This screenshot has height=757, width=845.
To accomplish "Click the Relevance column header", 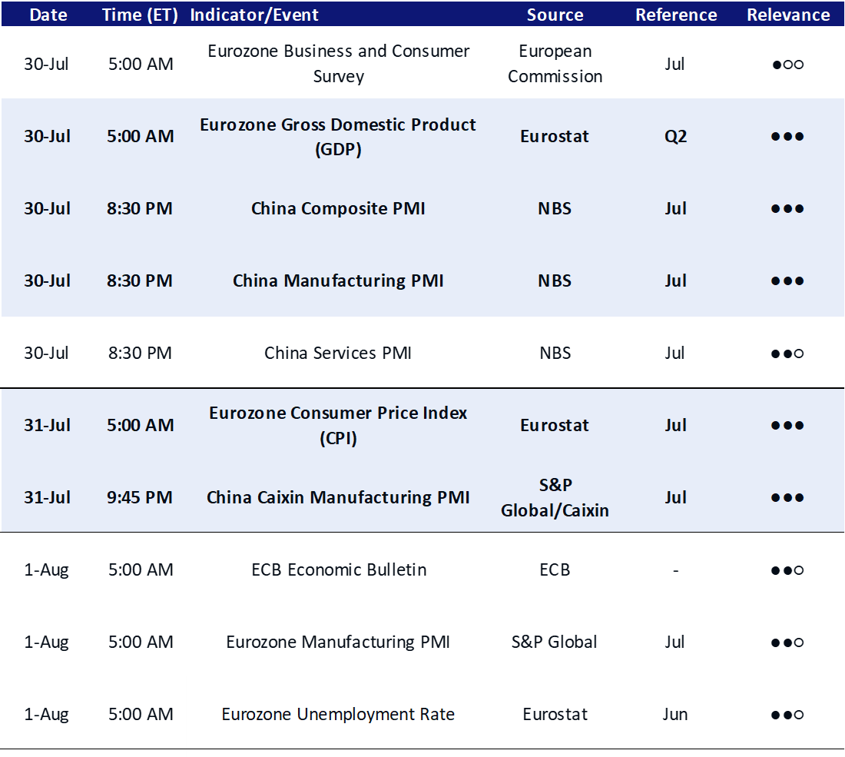I will (788, 15).
